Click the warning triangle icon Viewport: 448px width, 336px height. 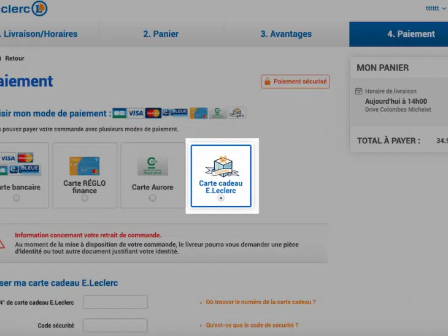click(x=2, y=245)
